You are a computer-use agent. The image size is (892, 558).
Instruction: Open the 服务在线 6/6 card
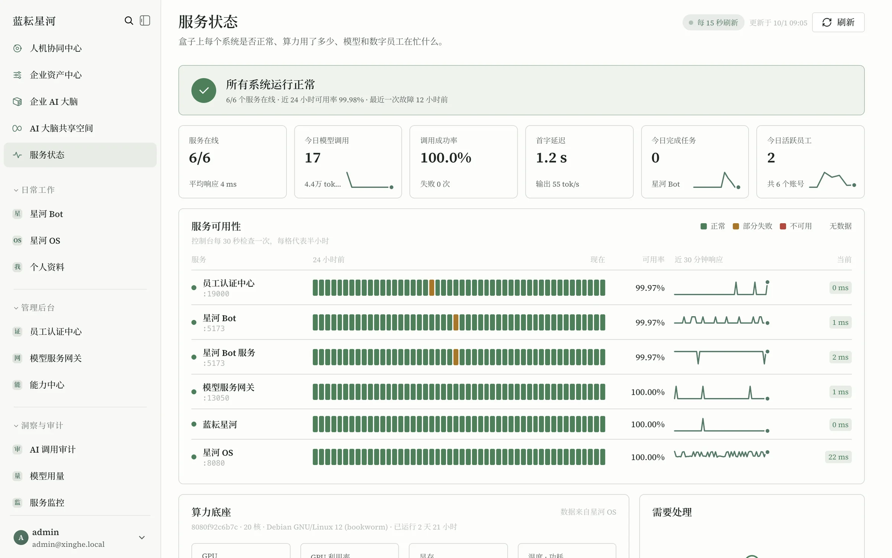pos(232,162)
